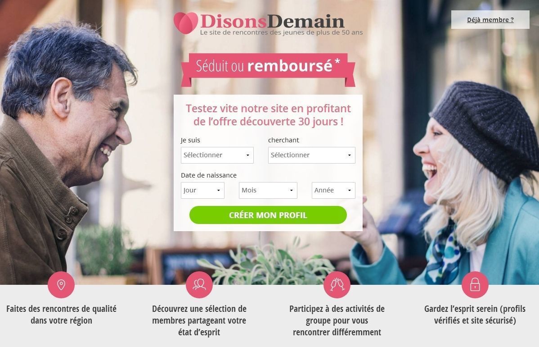Click 'Gardez l'esprit serein' text
This screenshot has height=347, width=539.
click(475, 314)
